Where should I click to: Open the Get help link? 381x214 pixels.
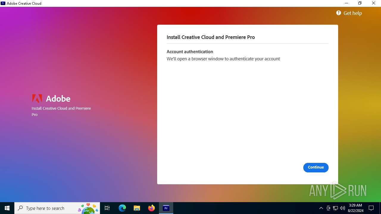pos(352,13)
